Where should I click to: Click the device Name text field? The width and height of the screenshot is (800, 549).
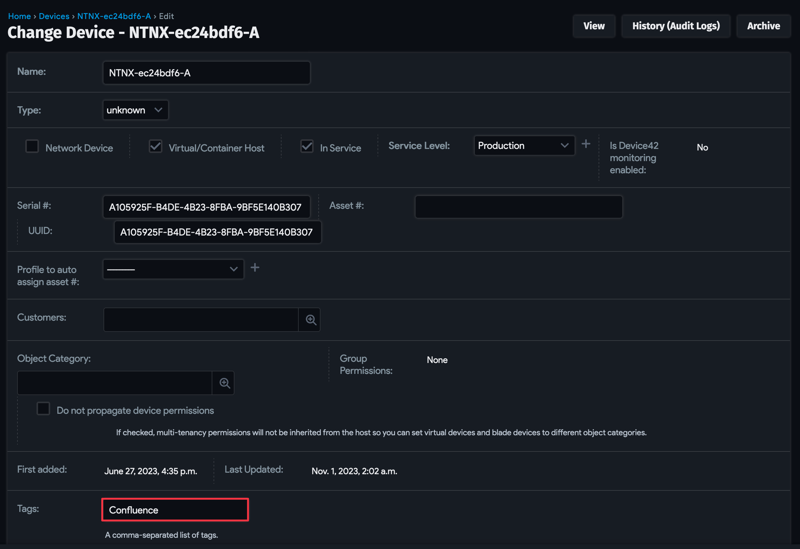click(x=206, y=73)
